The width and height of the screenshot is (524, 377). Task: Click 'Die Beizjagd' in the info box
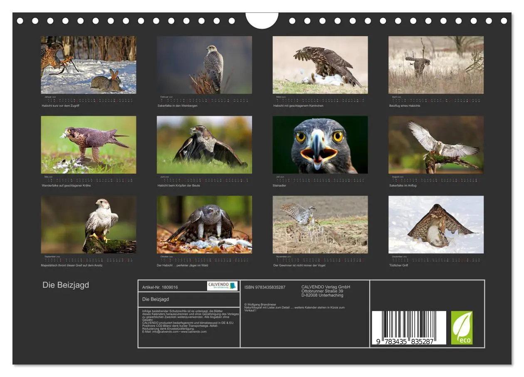[156, 299]
